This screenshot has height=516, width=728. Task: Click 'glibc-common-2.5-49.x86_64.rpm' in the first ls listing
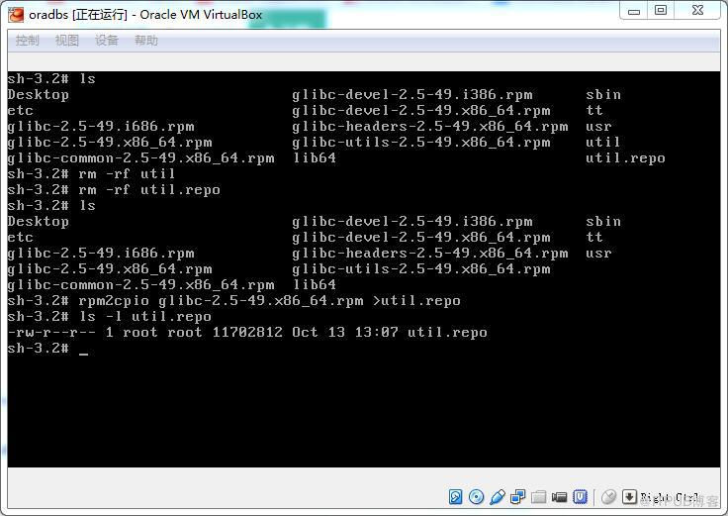click(140, 158)
